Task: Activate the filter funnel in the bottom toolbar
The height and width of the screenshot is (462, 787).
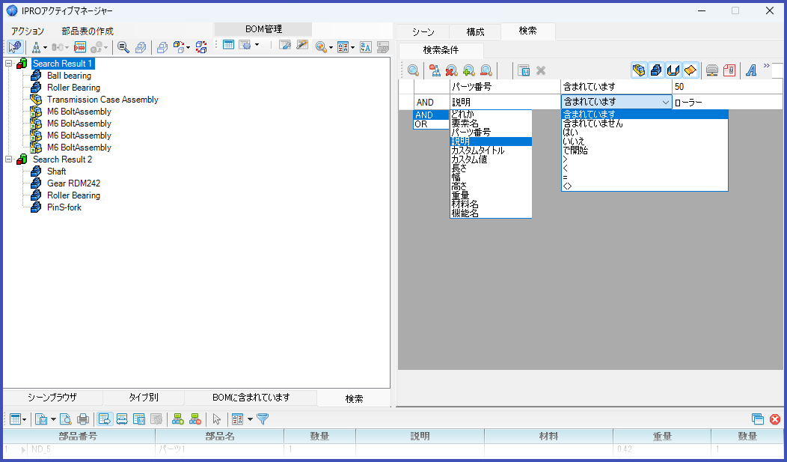Action: [263, 419]
